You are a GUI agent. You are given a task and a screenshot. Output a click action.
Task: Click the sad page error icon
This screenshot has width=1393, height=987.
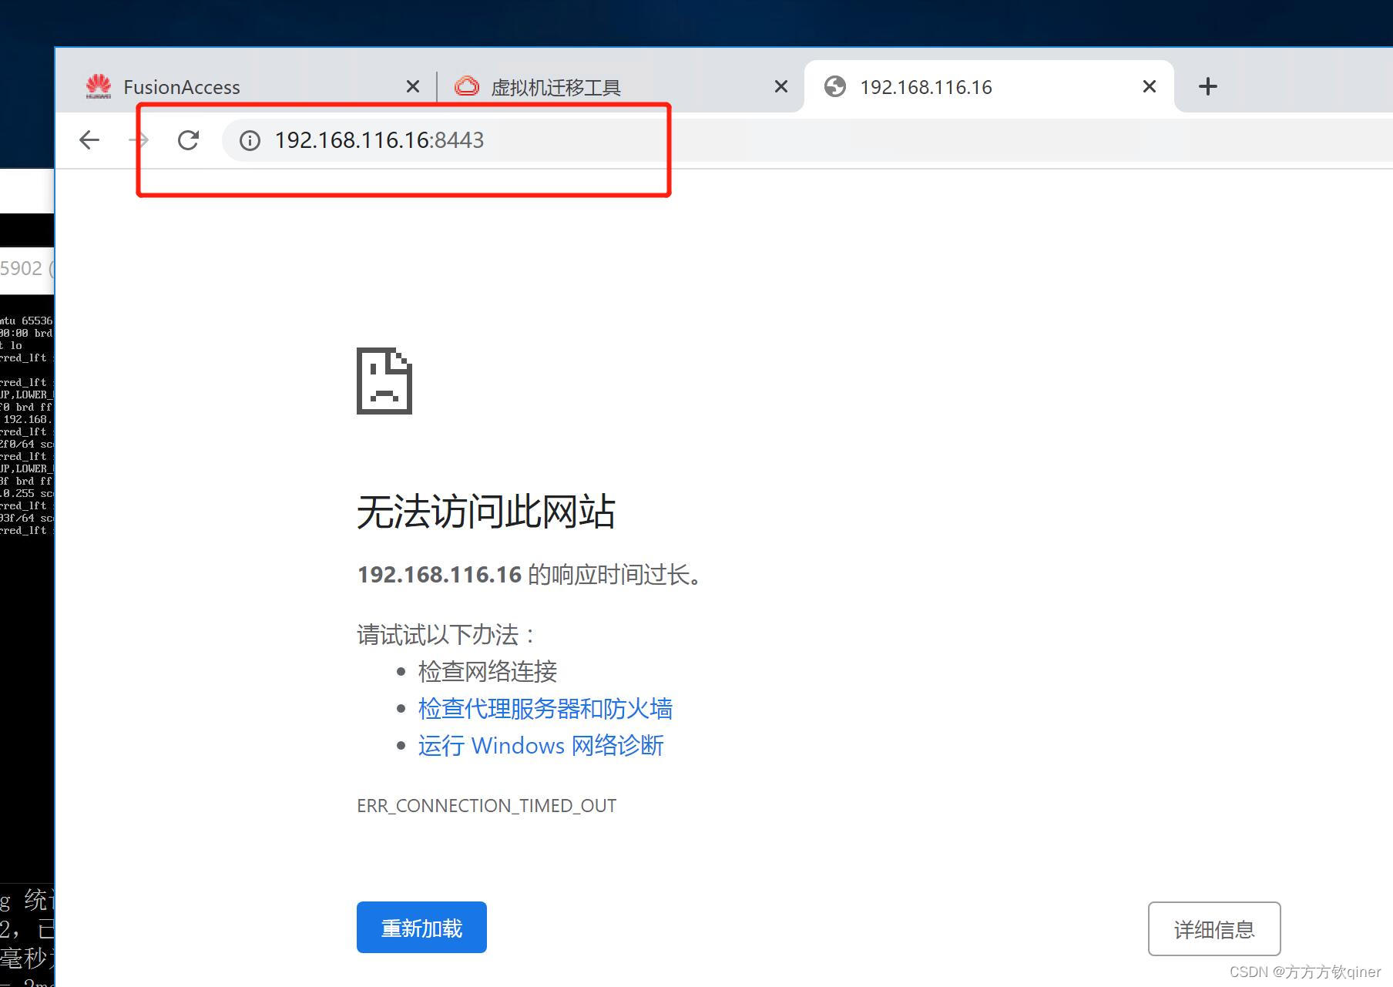[384, 381]
